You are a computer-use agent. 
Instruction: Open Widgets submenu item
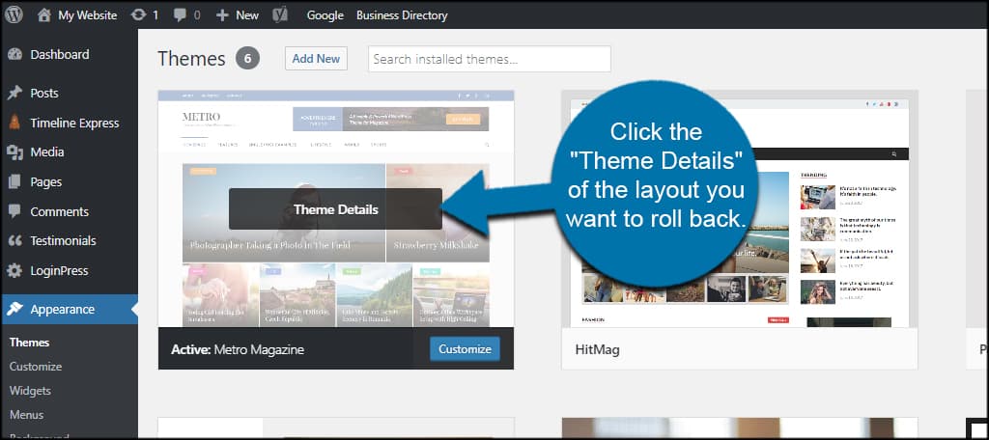(30, 391)
